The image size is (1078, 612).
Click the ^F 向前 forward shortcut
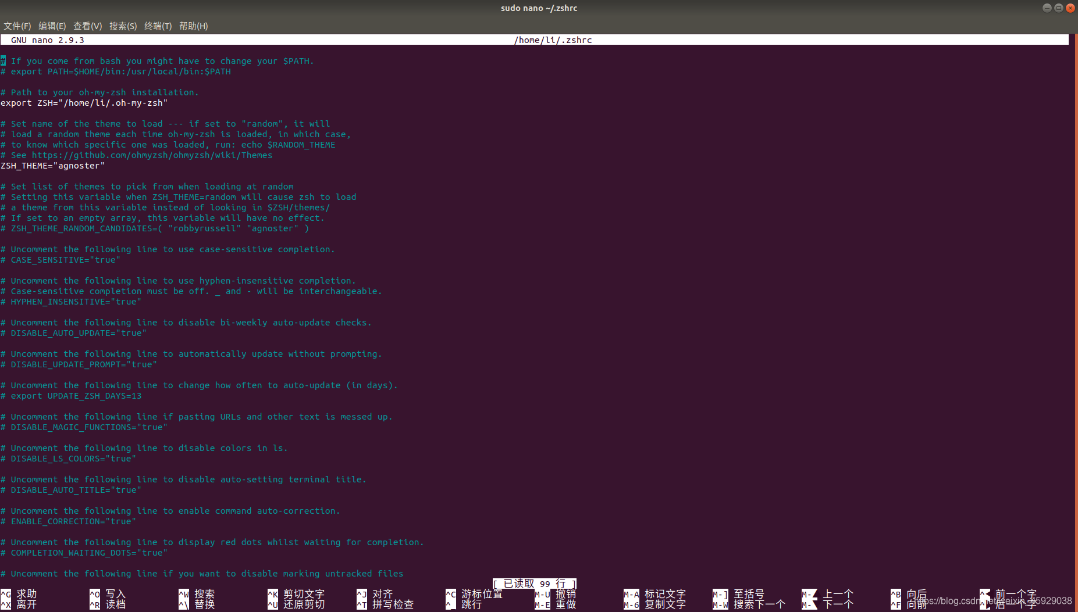pyautogui.click(x=909, y=604)
